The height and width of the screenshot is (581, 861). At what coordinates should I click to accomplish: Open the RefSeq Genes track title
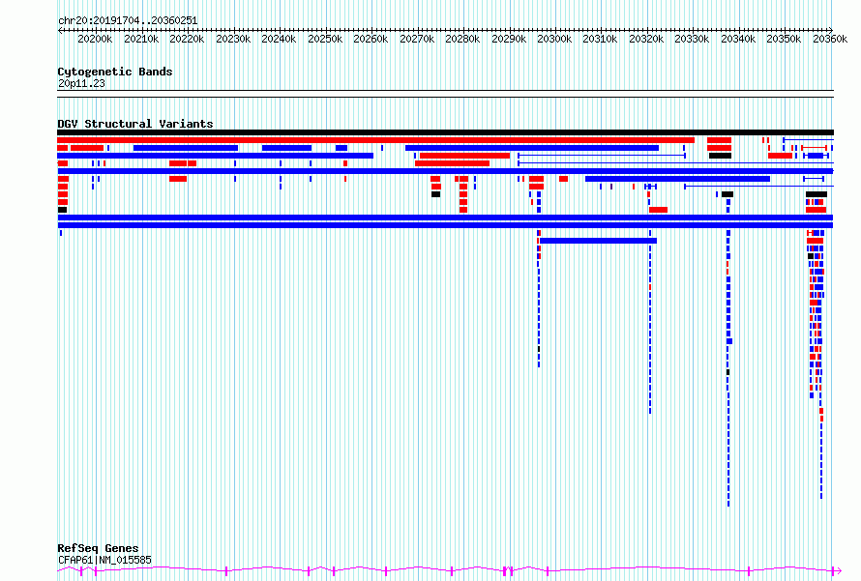point(98,548)
